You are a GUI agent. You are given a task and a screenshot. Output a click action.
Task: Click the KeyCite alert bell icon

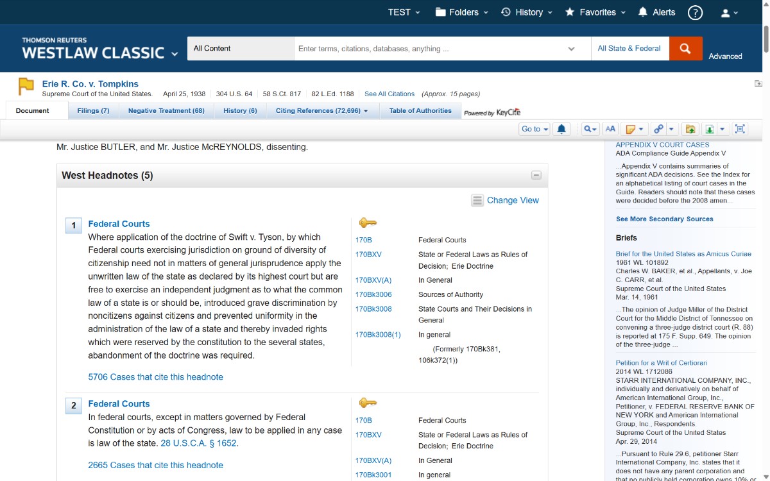561,129
